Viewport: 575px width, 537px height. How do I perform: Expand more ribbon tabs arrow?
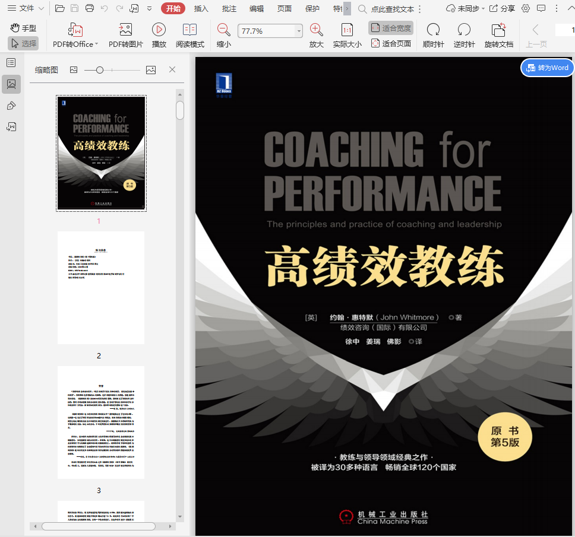[x=347, y=8]
